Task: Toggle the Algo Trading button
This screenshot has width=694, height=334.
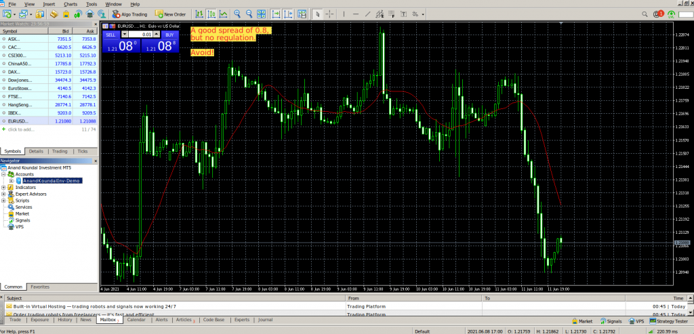Action: tap(129, 15)
